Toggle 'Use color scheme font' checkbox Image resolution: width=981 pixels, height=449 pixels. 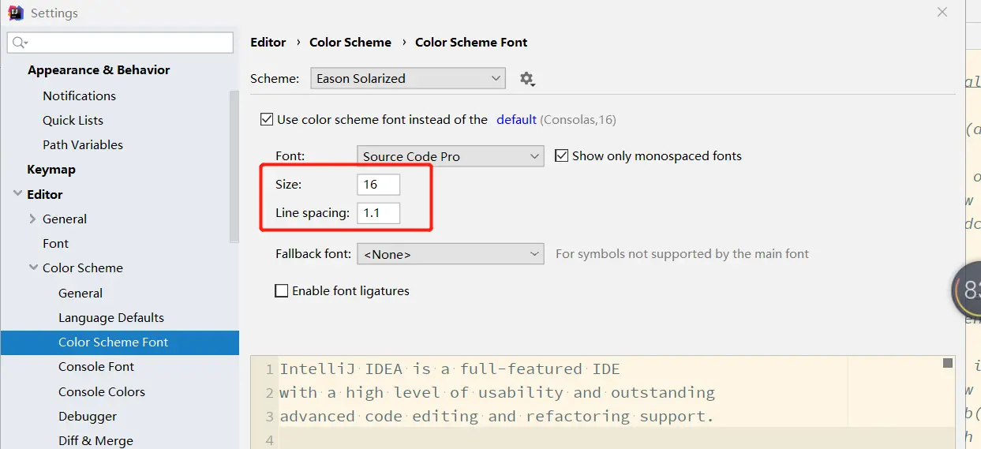(x=267, y=120)
